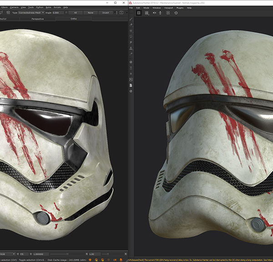
Task: Click the Invert selection button
Action: [x=106, y=13]
